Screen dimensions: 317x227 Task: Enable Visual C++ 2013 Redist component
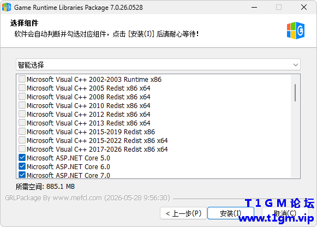pyautogui.click(x=22, y=122)
